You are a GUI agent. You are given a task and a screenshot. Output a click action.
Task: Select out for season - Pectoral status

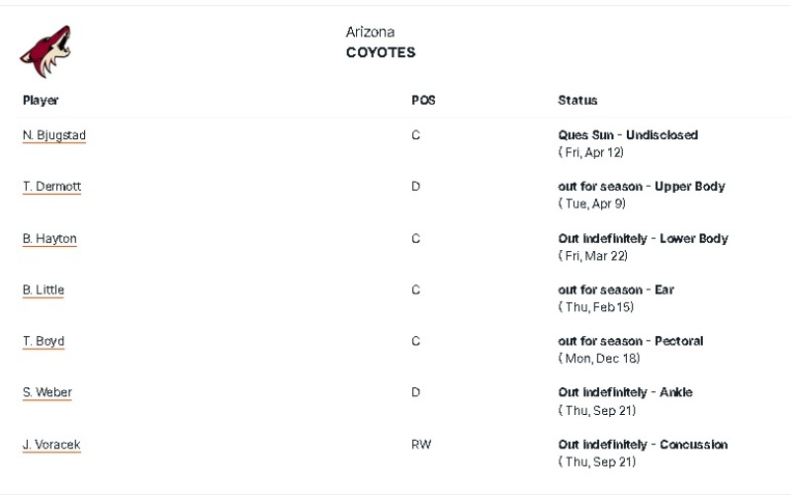click(x=630, y=341)
